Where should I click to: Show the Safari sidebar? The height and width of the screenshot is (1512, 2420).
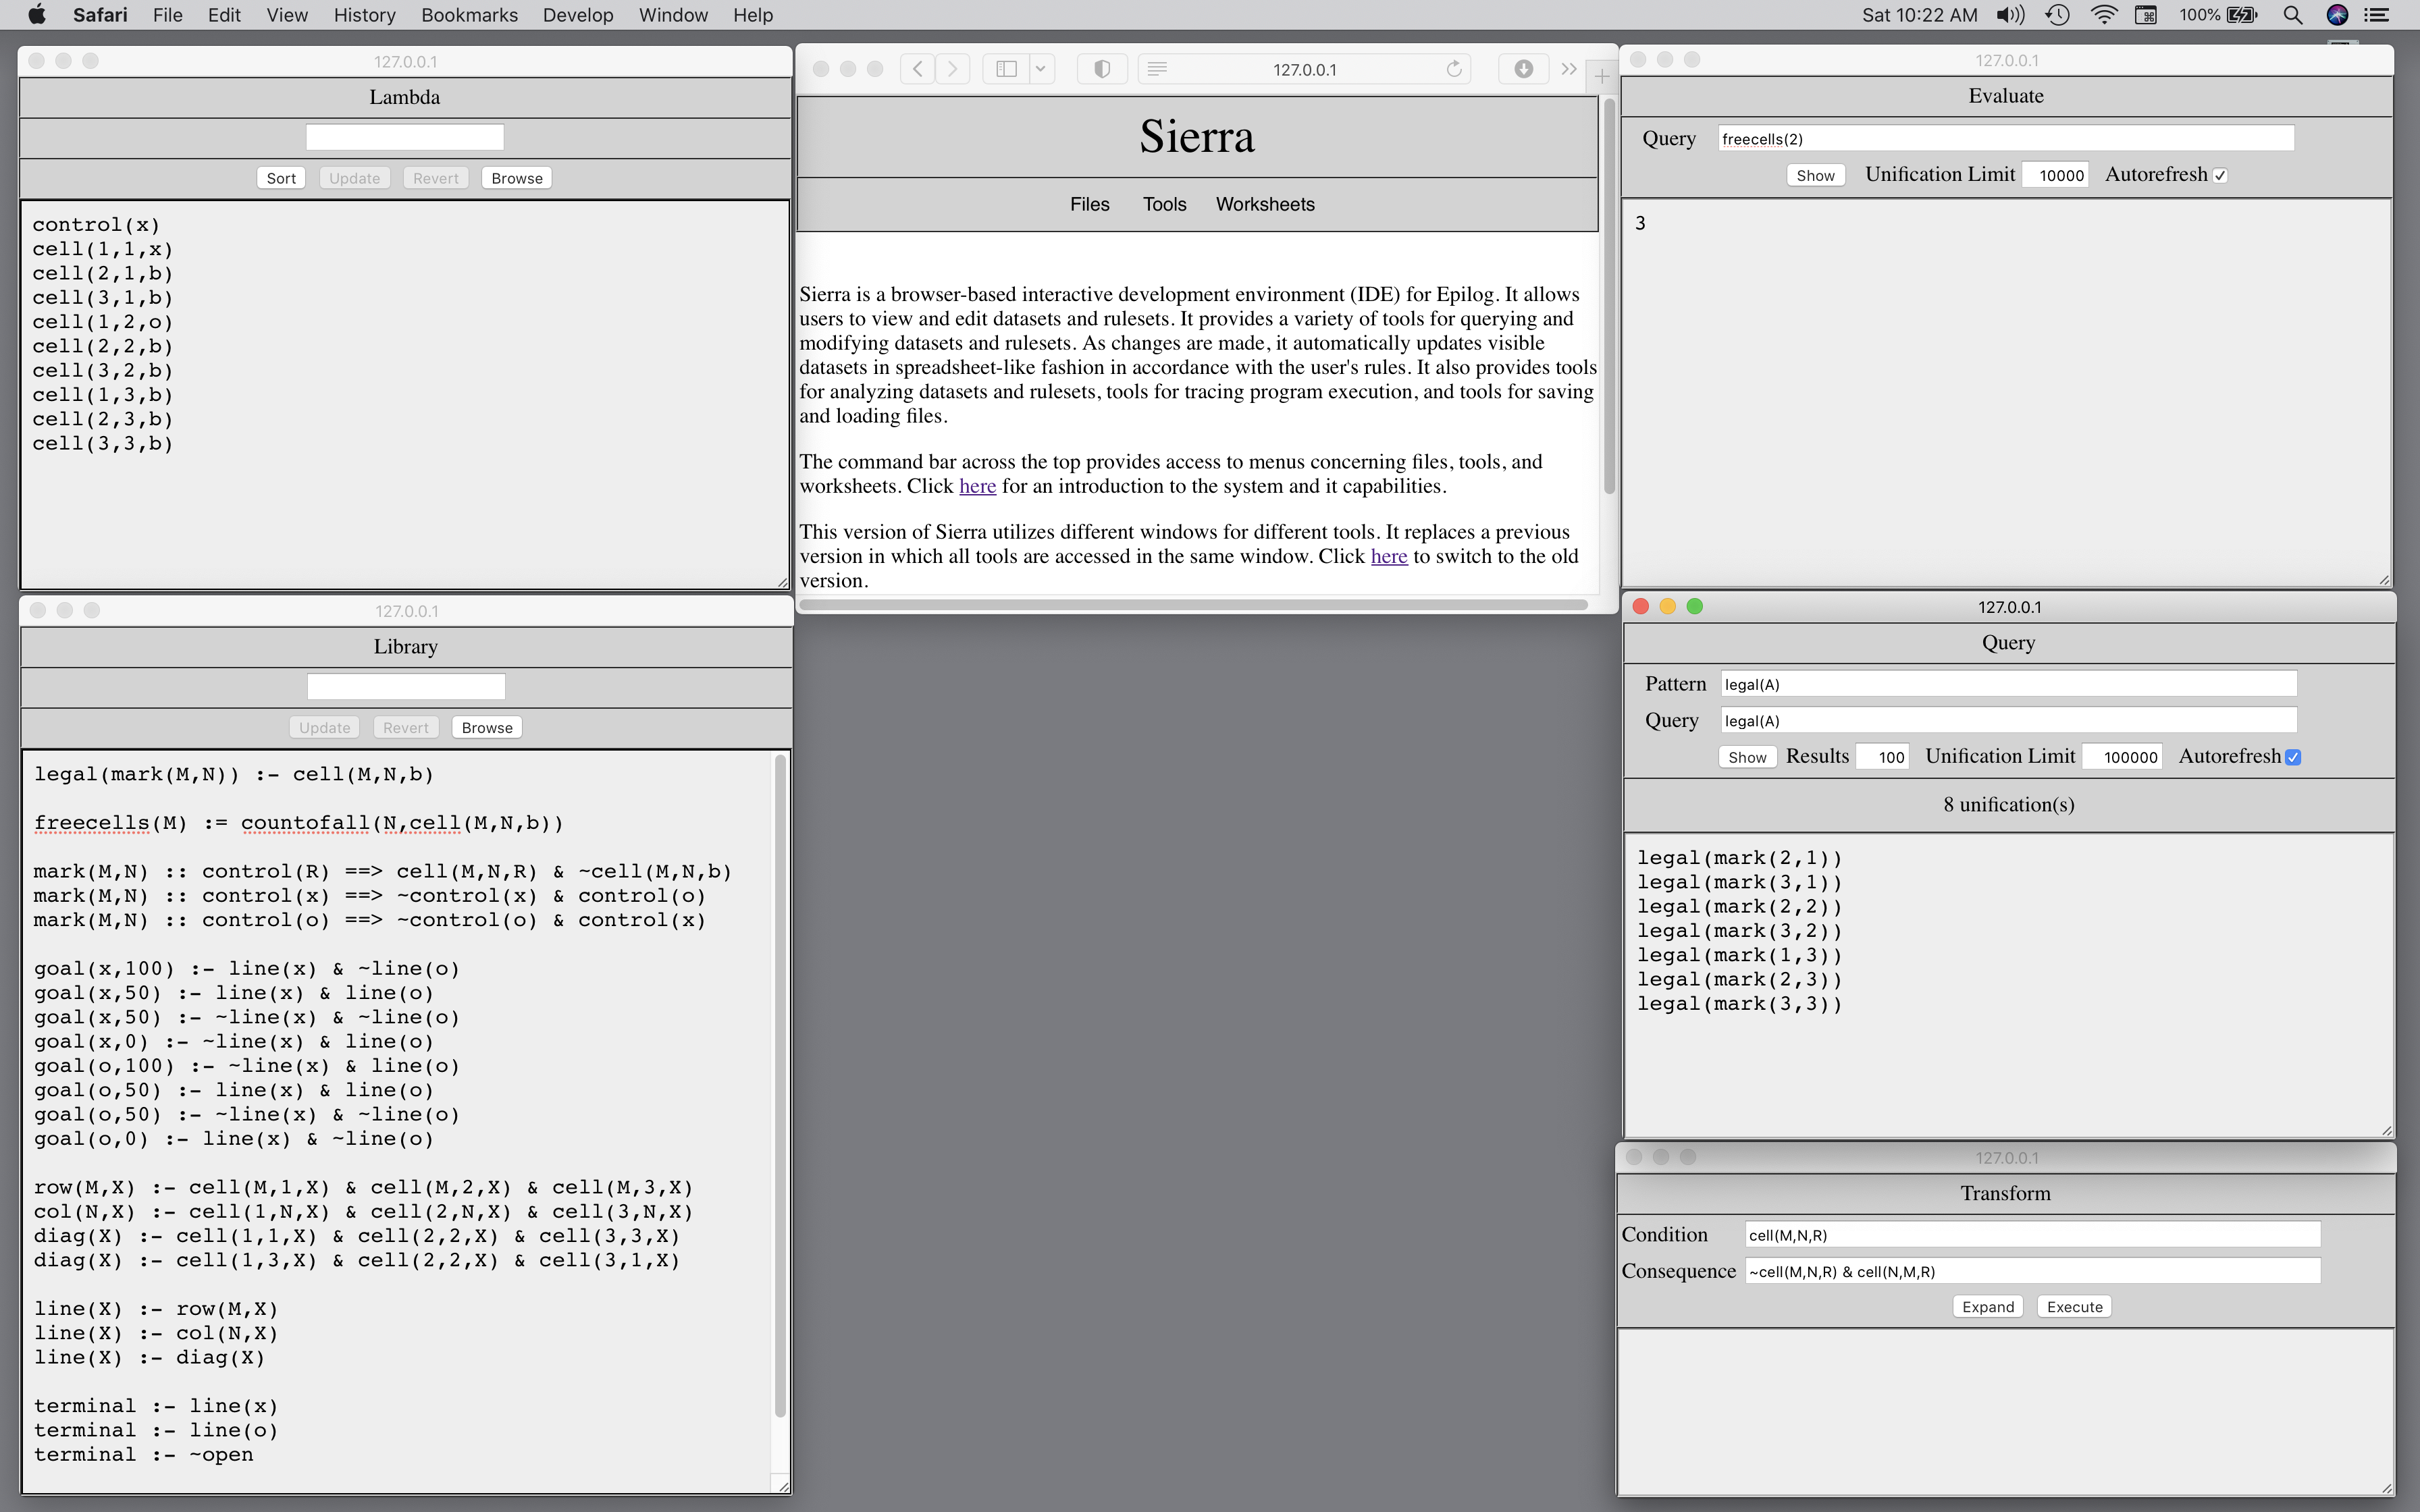pyautogui.click(x=1007, y=69)
